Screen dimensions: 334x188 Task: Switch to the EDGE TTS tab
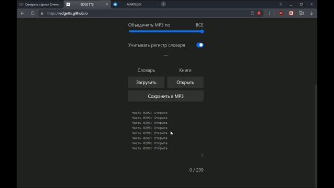(87, 4)
